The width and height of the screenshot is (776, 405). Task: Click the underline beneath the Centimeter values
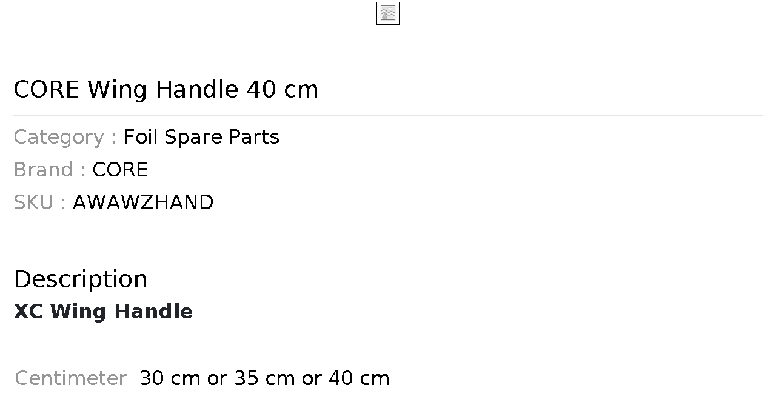point(323,390)
